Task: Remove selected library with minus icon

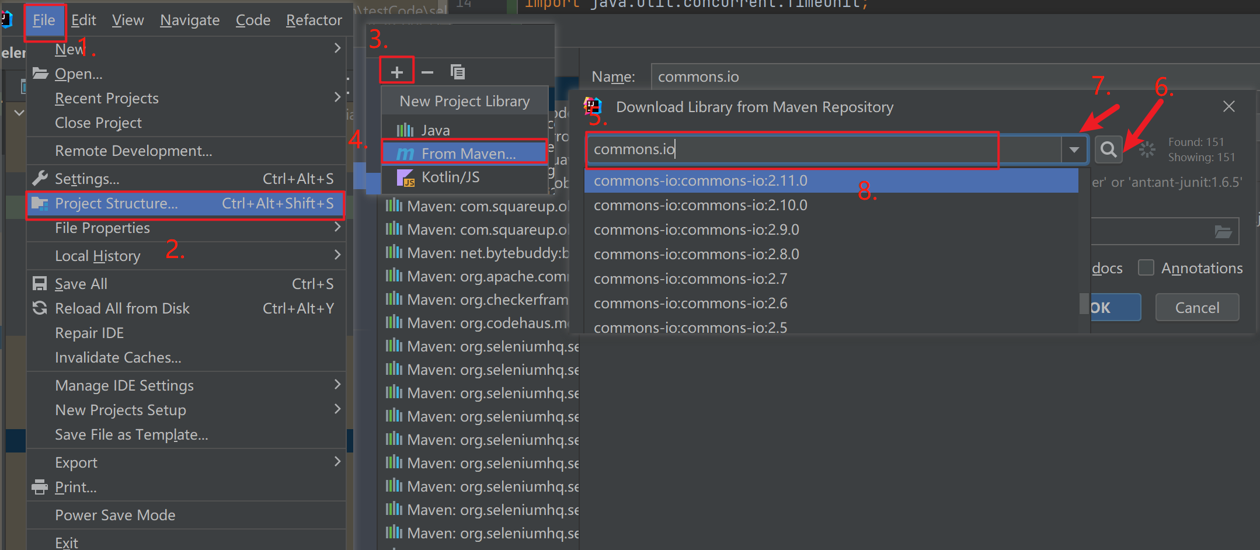Action: [x=427, y=72]
